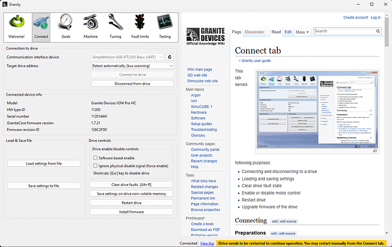Click Disconnect from drive button
The width and height of the screenshot is (392, 247).
[x=132, y=84]
